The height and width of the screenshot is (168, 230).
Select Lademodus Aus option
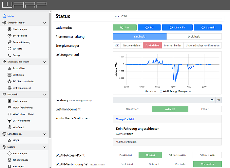pos(125,27)
